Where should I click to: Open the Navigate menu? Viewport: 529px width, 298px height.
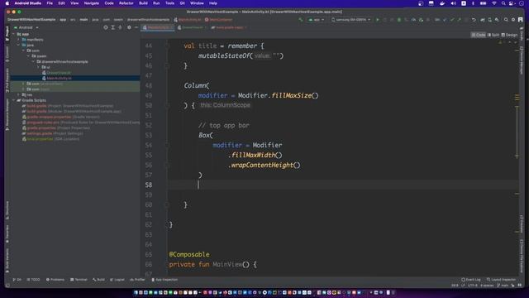(x=92, y=3)
